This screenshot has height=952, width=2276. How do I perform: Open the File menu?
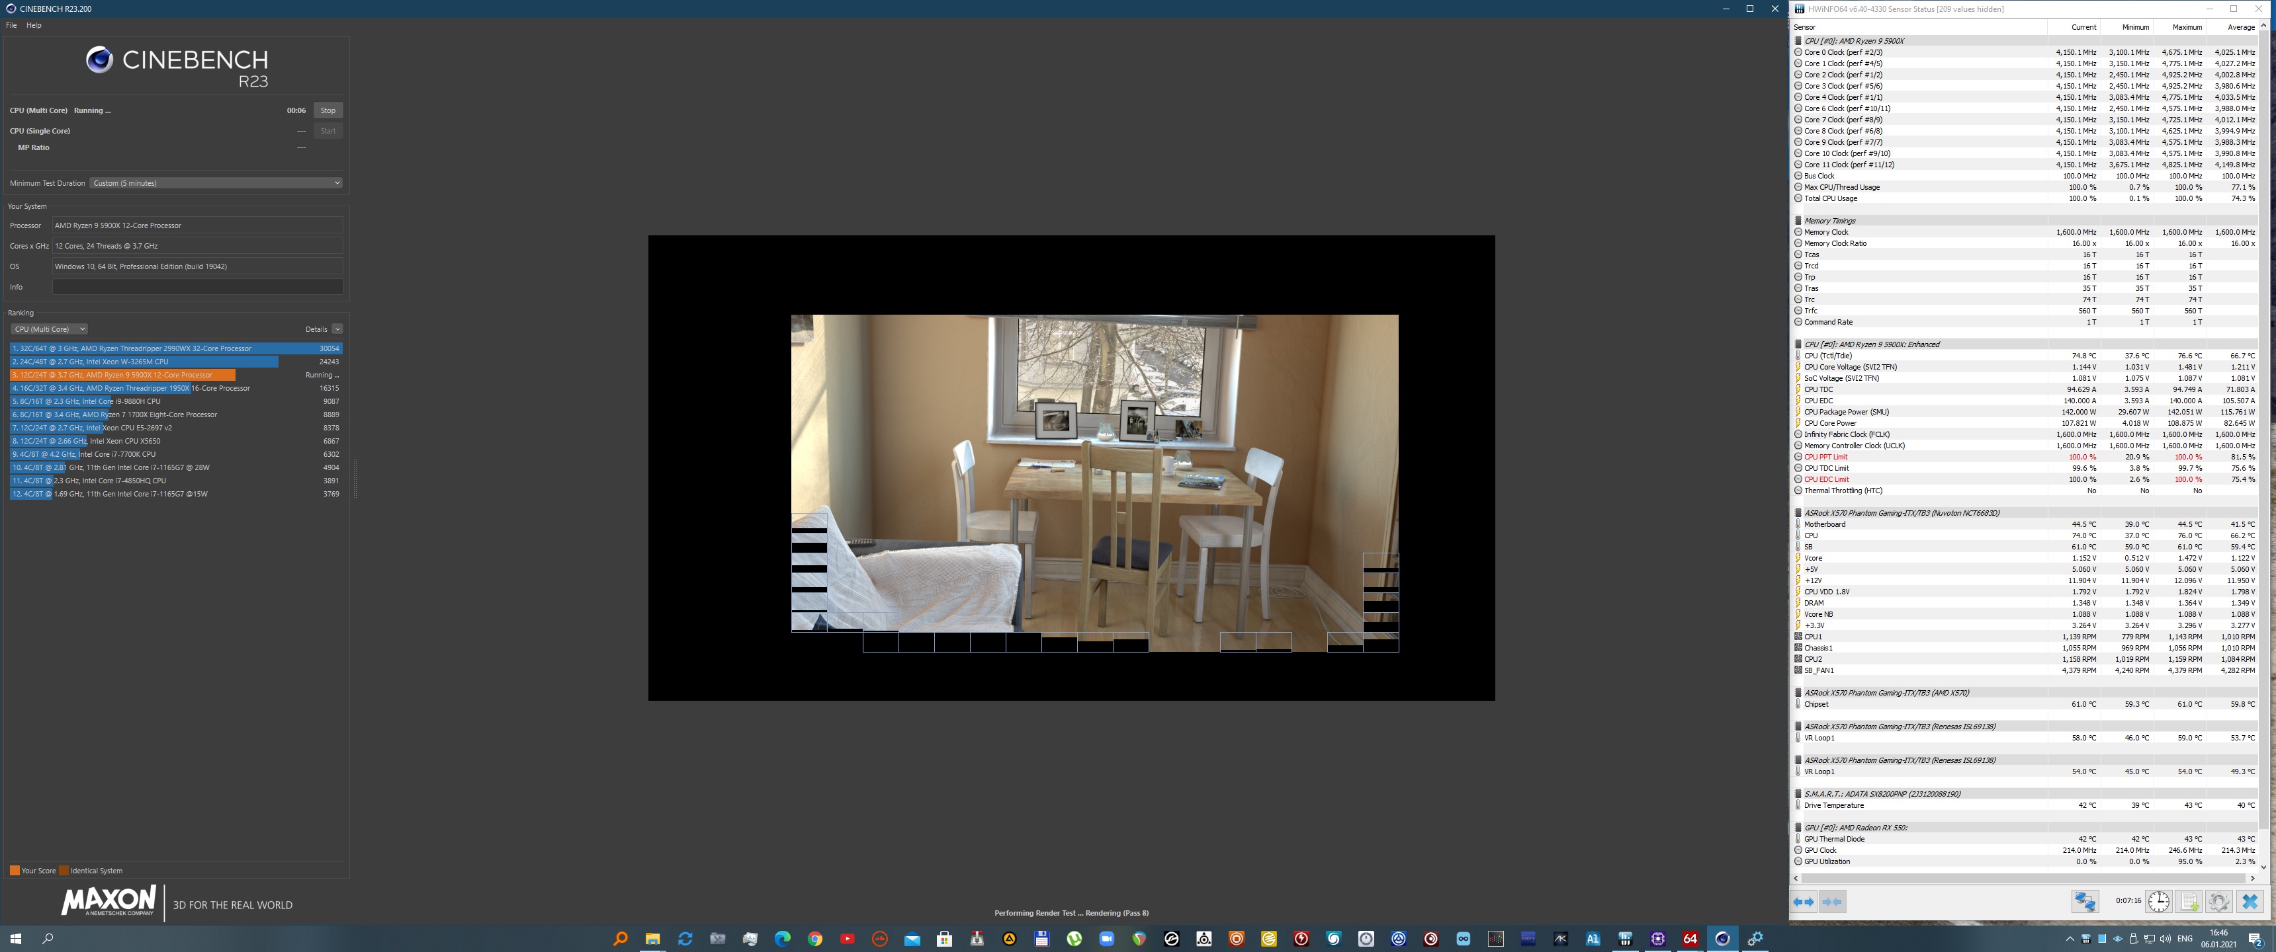point(11,26)
